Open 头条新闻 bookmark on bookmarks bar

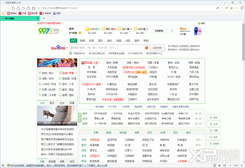point(45,13)
